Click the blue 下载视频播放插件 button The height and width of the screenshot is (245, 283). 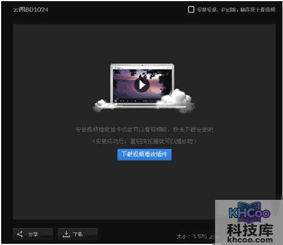pyautogui.click(x=144, y=155)
